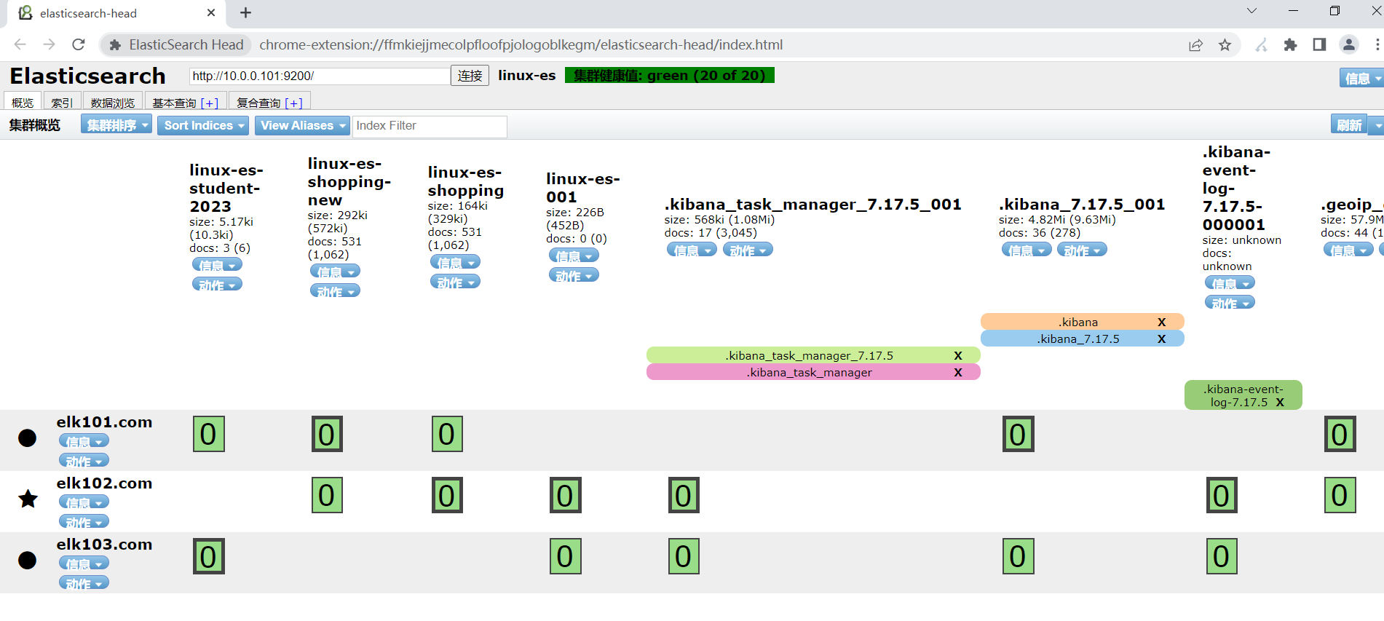
Task: Go back using the browser back arrow
Action: click(x=20, y=45)
